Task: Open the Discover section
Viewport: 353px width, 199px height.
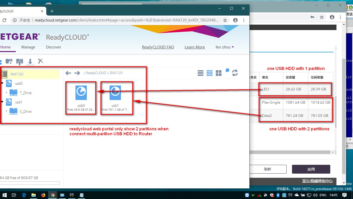Action: (x=53, y=47)
